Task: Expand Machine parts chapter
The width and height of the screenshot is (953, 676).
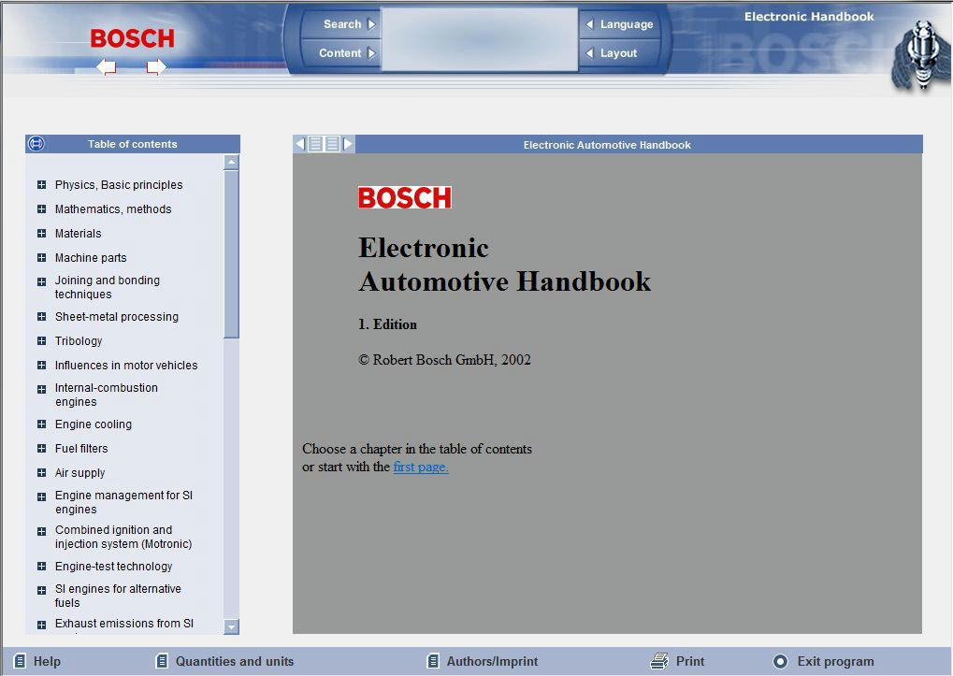Action: pos(41,257)
